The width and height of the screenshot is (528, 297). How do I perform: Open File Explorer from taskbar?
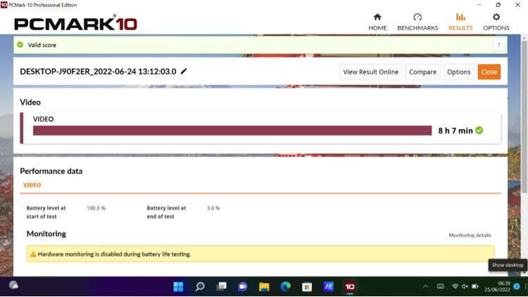point(264,286)
